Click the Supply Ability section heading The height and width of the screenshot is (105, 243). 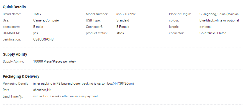click(15, 54)
